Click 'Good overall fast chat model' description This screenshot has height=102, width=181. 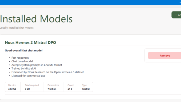[x=23, y=51]
